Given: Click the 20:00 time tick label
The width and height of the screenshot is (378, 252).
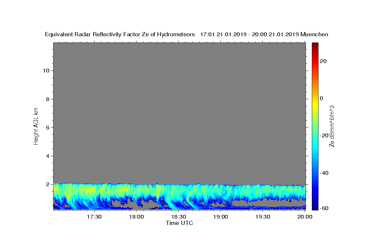Looking at the screenshot, I should tap(305, 217).
